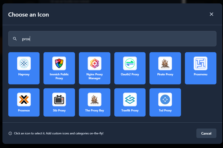Close the Choose an Icon dialog

(211, 14)
